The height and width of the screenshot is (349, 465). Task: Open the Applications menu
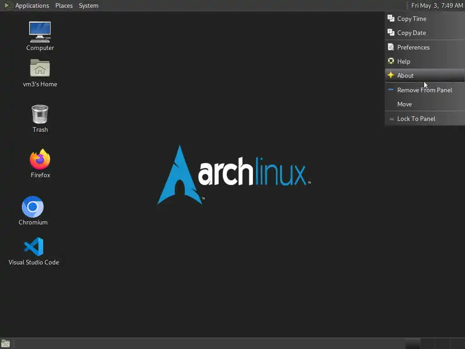pyautogui.click(x=32, y=5)
